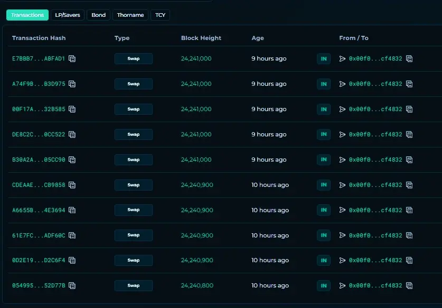Open block 24,241,000 in E7BBB7...ABFAD1 row
442x308 pixels.
[196, 58]
